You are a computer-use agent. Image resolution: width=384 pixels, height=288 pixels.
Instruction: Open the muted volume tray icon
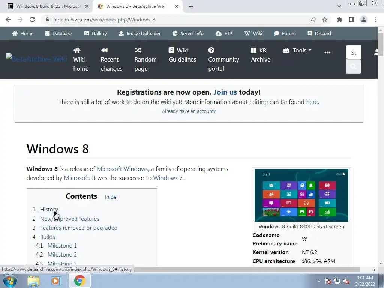[346, 281]
